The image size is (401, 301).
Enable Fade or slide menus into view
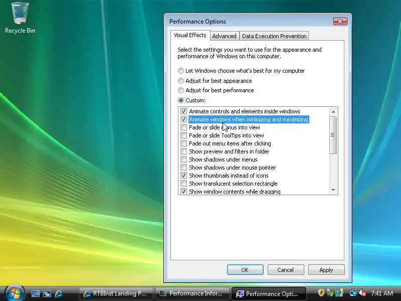[183, 127]
